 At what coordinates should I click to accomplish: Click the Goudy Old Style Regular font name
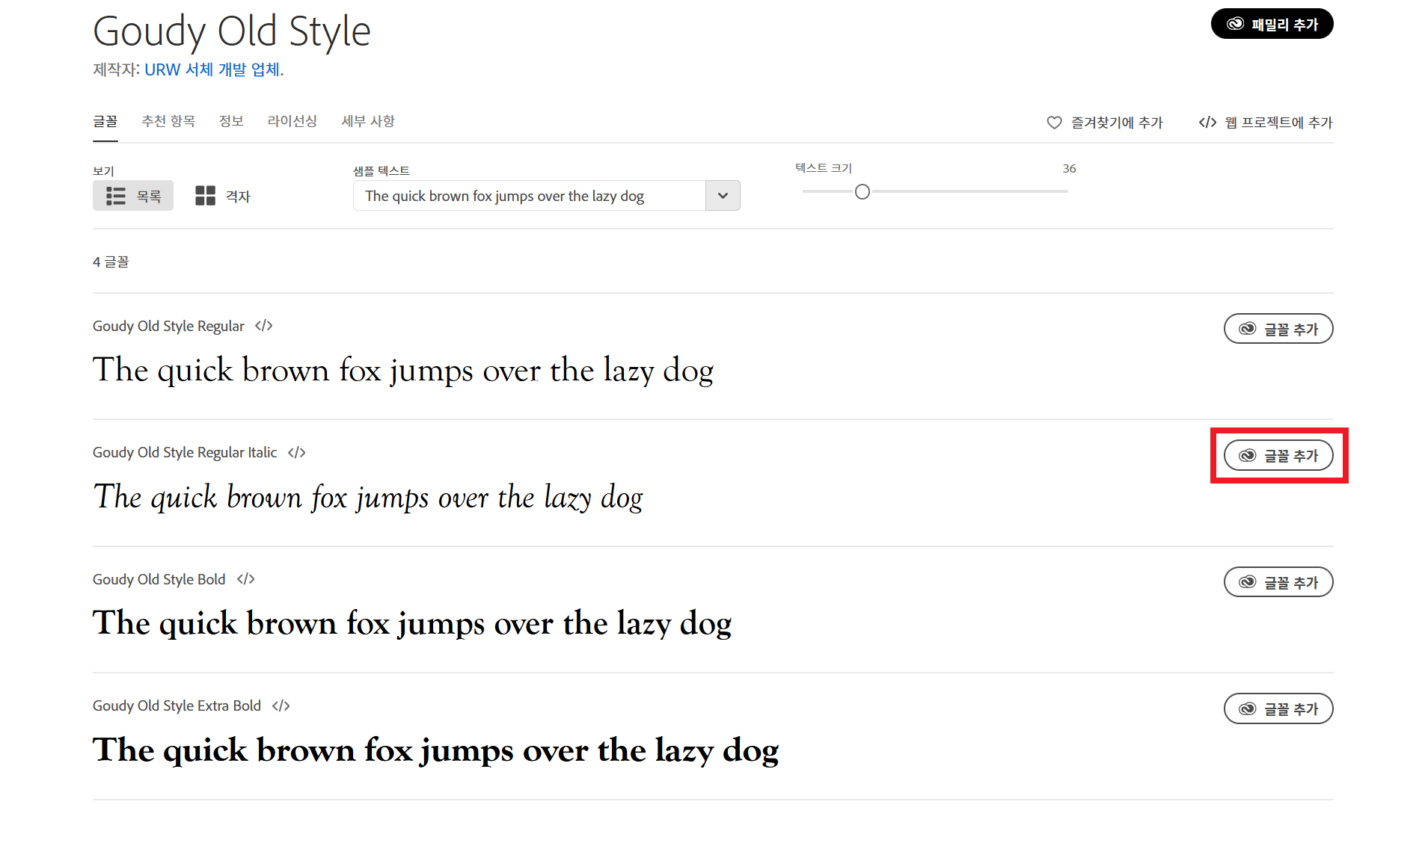pos(168,326)
